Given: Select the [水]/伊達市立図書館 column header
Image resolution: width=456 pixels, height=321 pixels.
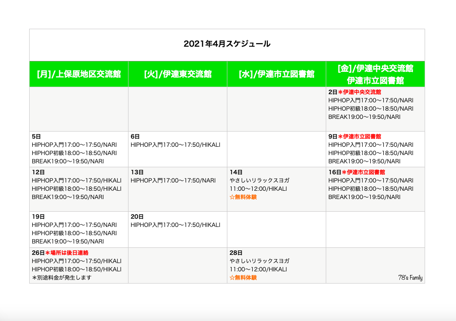Looking at the screenshot, I should [x=277, y=74].
